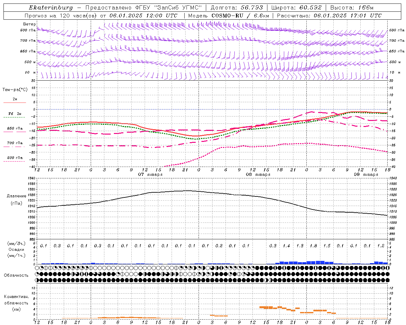Click the 'Ветер' wind panel label
406x325 pixels.
click(29, 24)
